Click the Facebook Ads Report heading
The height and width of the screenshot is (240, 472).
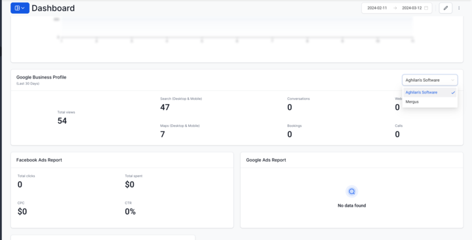coord(39,160)
